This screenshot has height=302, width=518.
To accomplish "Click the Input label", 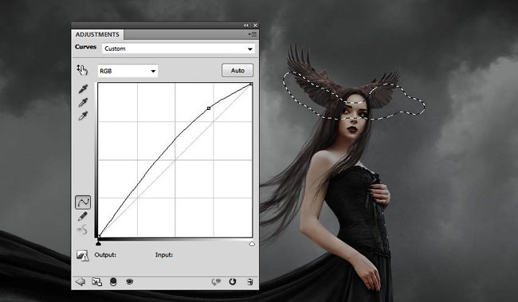I will [x=164, y=255].
